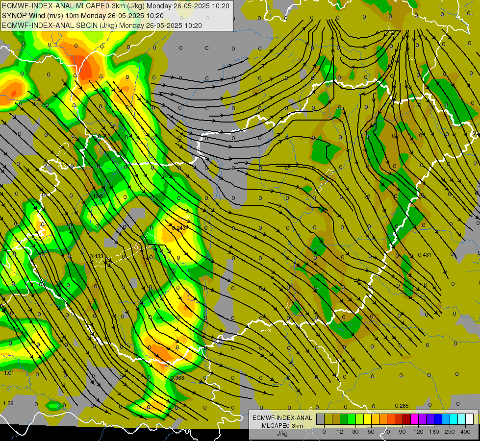Select the legend tick label 30
The width and height of the screenshot is (480, 441).
pos(355,432)
